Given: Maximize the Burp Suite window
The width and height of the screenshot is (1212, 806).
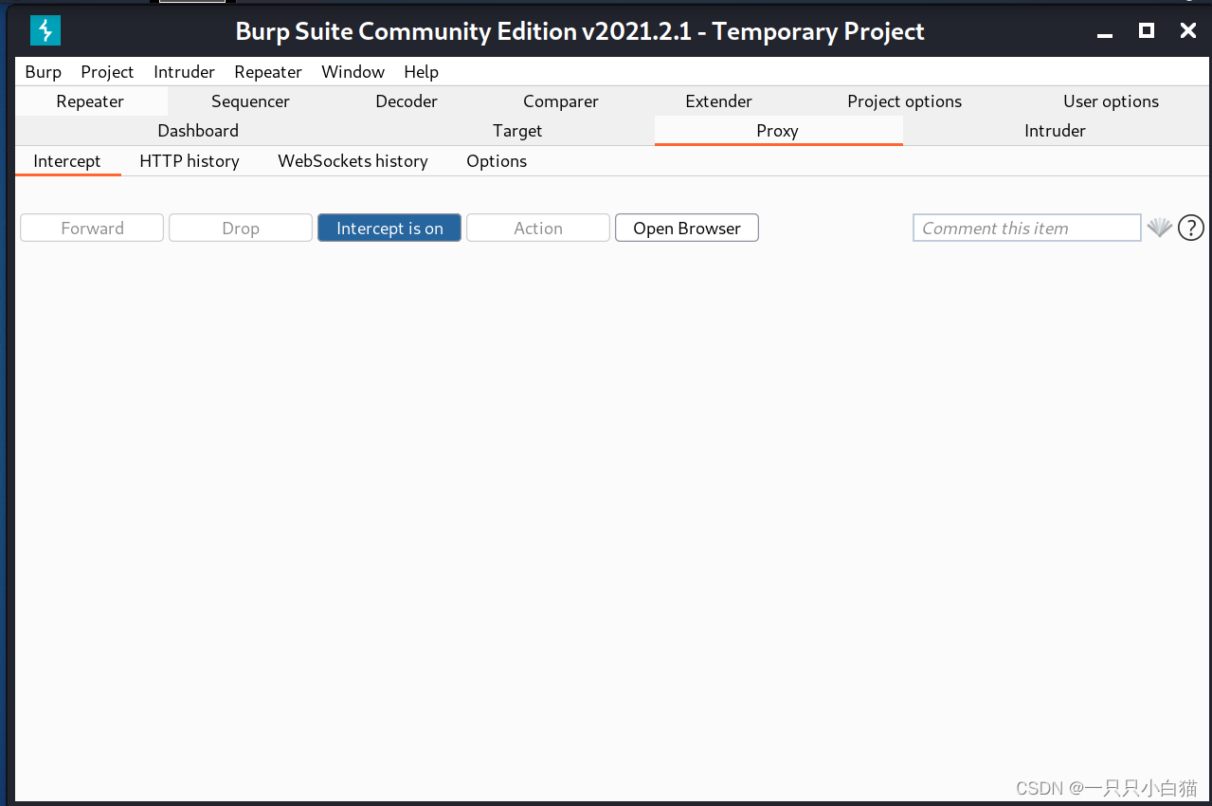Looking at the screenshot, I should point(1147,30).
